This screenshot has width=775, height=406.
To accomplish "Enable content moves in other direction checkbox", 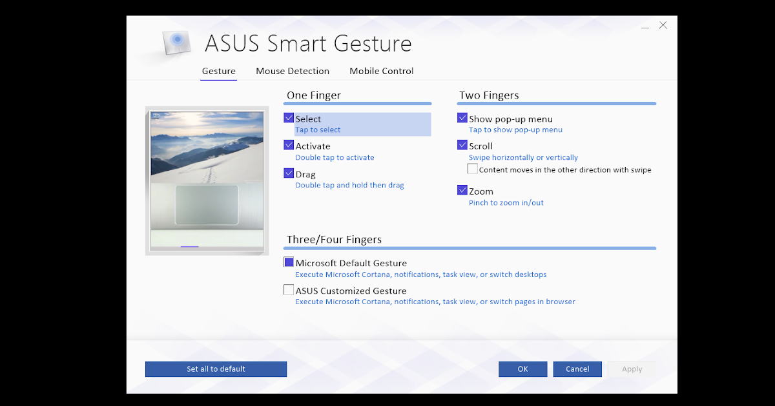I will [x=473, y=169].
